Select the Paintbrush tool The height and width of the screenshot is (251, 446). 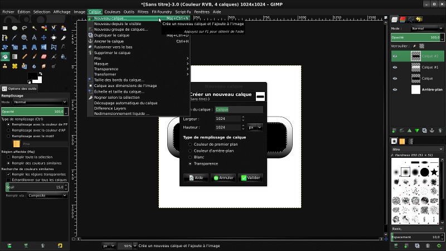(34, 57)
